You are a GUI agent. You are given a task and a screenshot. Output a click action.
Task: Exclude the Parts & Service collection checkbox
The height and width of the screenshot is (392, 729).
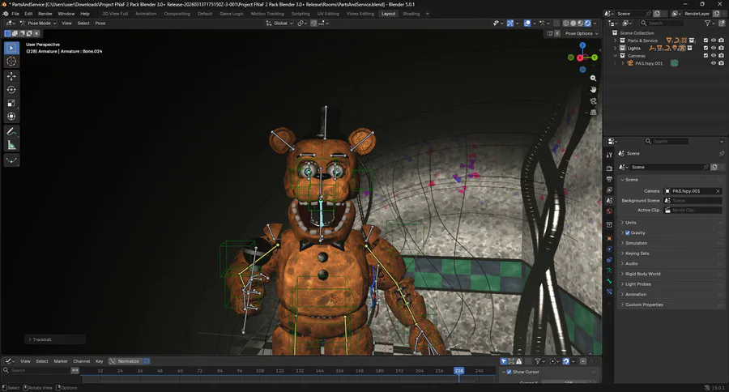point(706,40)
